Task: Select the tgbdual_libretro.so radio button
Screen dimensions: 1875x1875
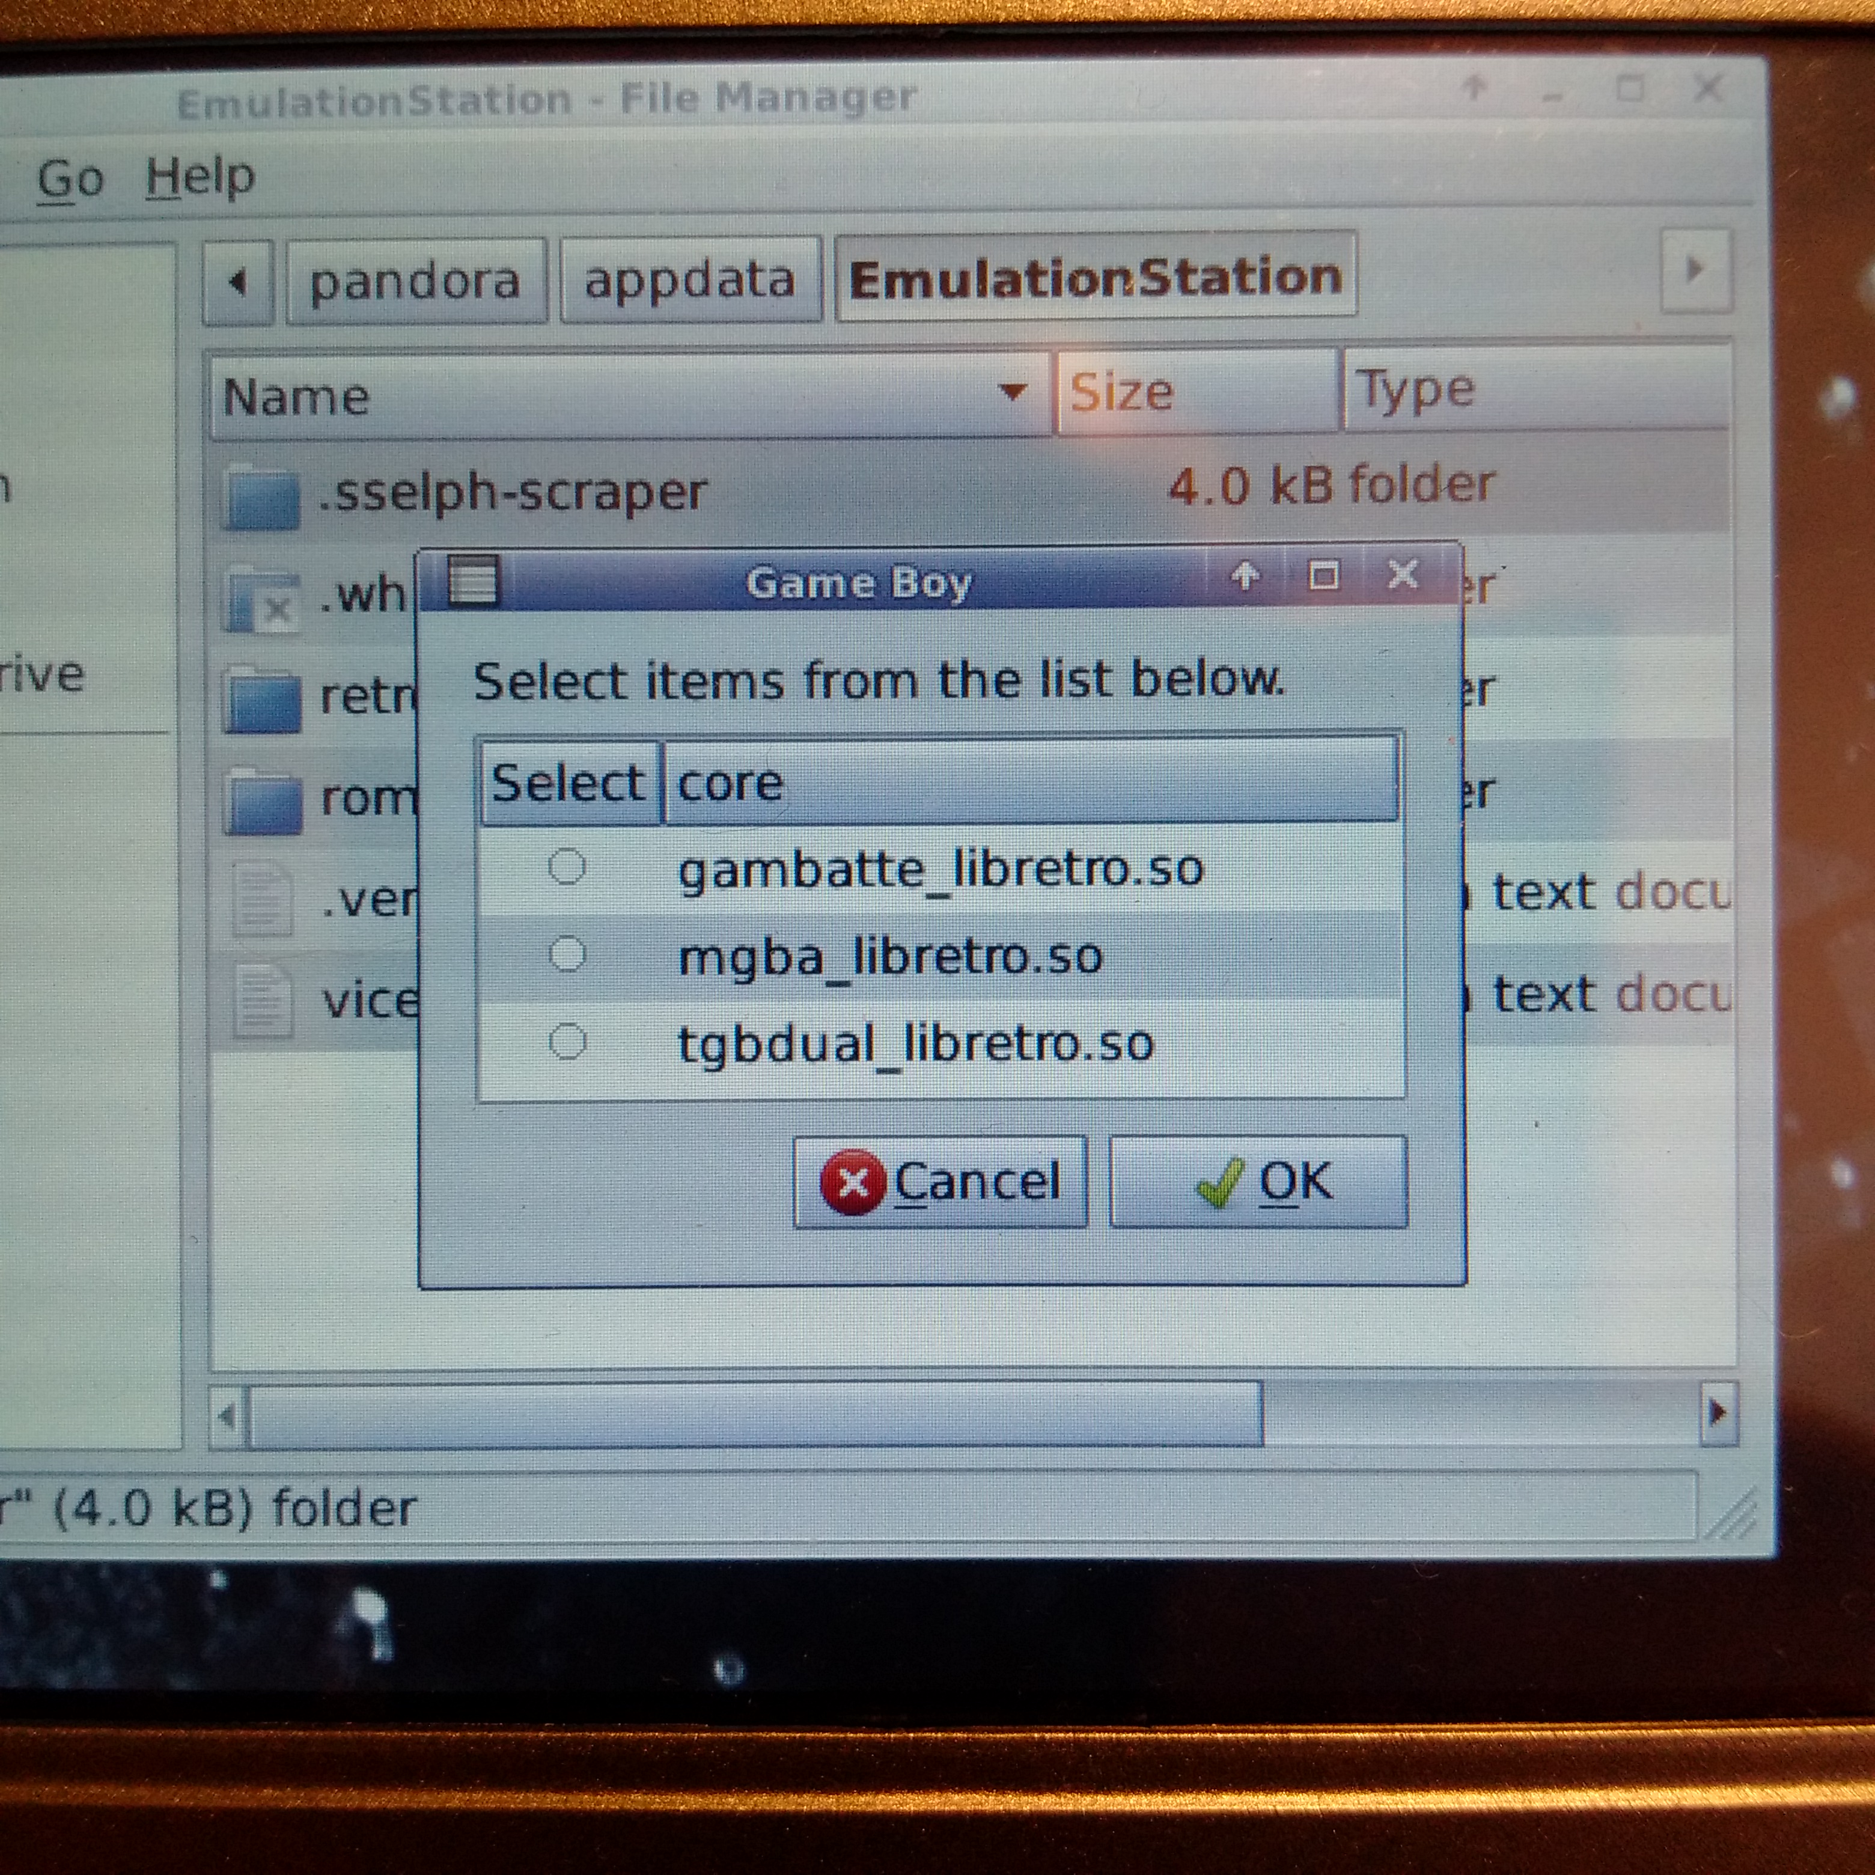Action: 567,1042
